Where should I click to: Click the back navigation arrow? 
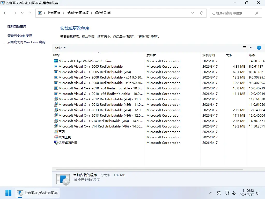tap(5, 13)
